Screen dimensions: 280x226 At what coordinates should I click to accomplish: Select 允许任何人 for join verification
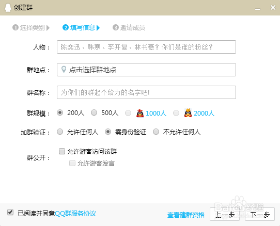point(60,132)
